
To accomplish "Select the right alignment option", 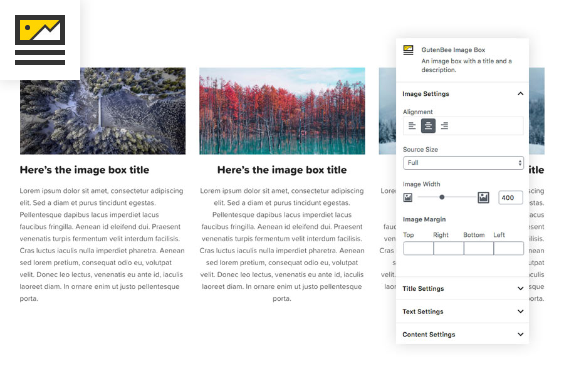I will point(444,125).
